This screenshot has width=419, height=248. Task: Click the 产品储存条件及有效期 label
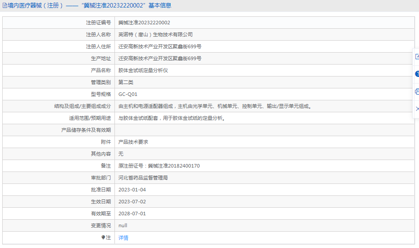point(86,130)
